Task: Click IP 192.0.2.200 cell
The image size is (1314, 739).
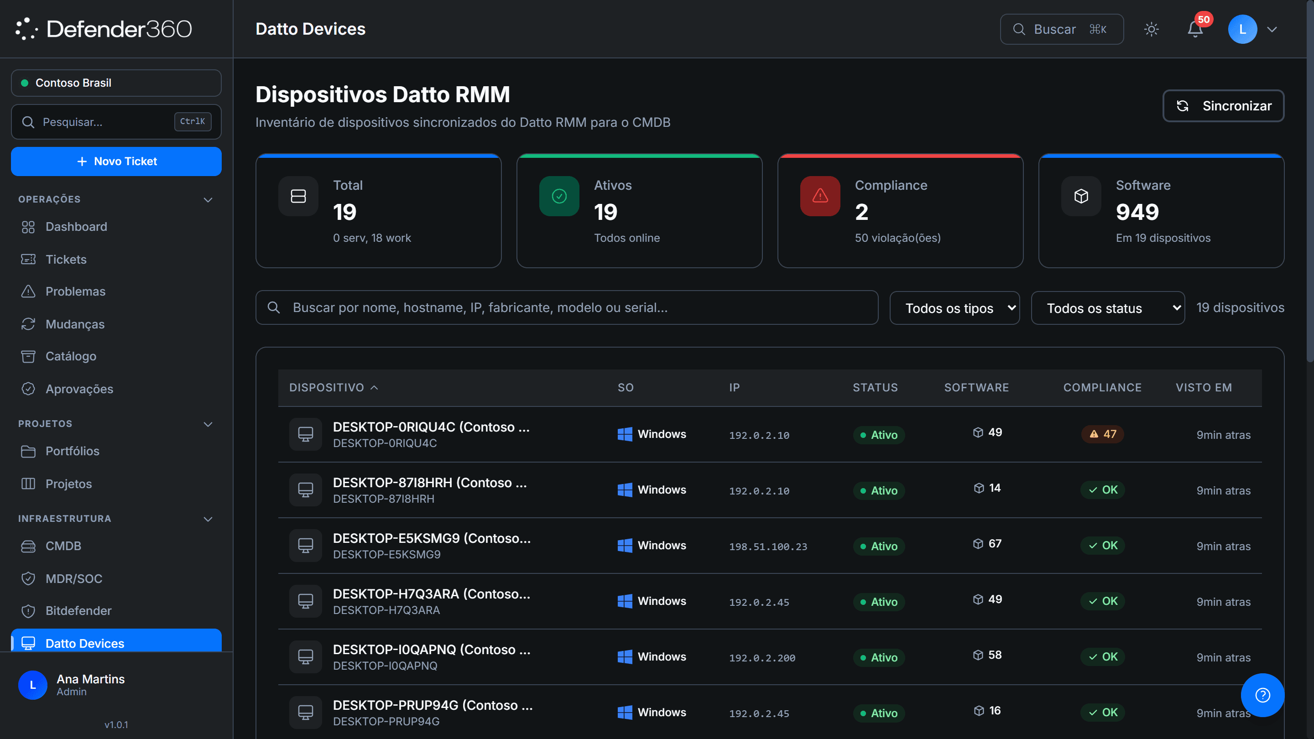Action: pos(762,657)
